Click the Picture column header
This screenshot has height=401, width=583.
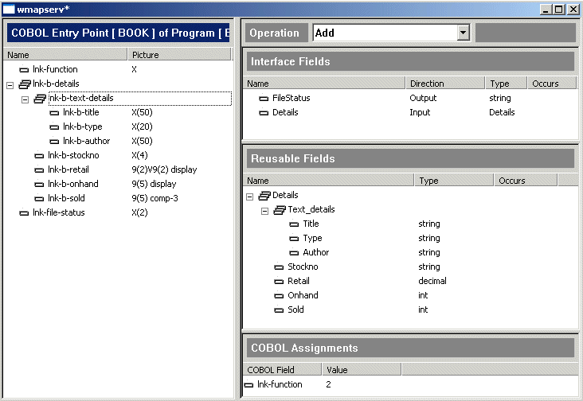pyautogui.click(x=145, y=55)
